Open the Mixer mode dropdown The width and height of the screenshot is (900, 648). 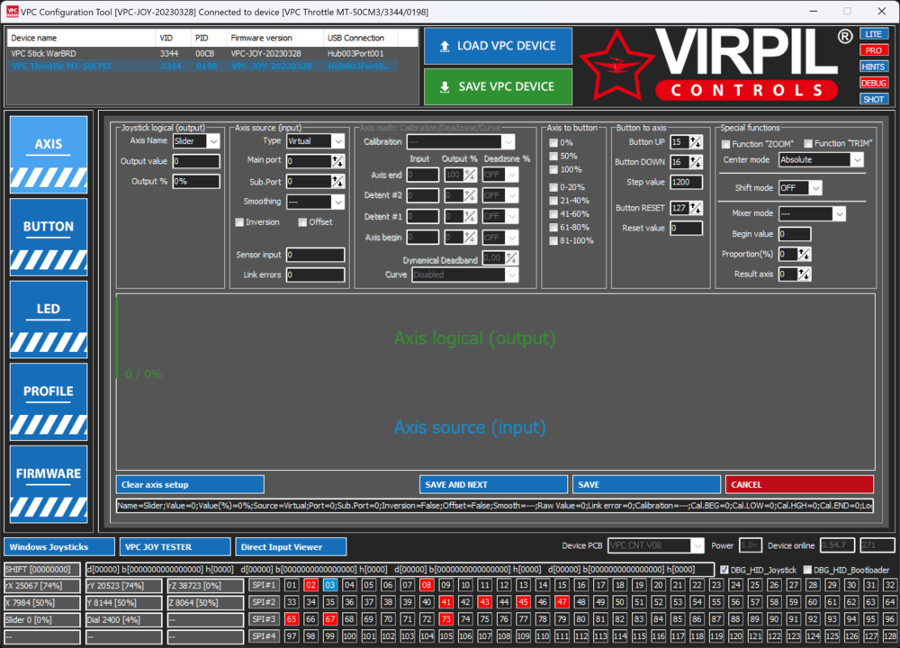pyautogui.click(x=839, y=213)
